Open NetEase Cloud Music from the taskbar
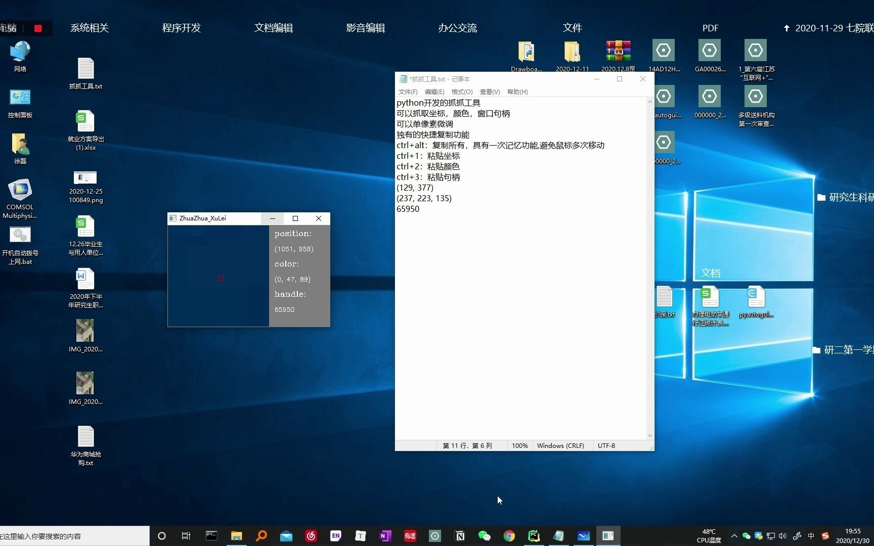874x546 pixels. click(x=311, y=536)
